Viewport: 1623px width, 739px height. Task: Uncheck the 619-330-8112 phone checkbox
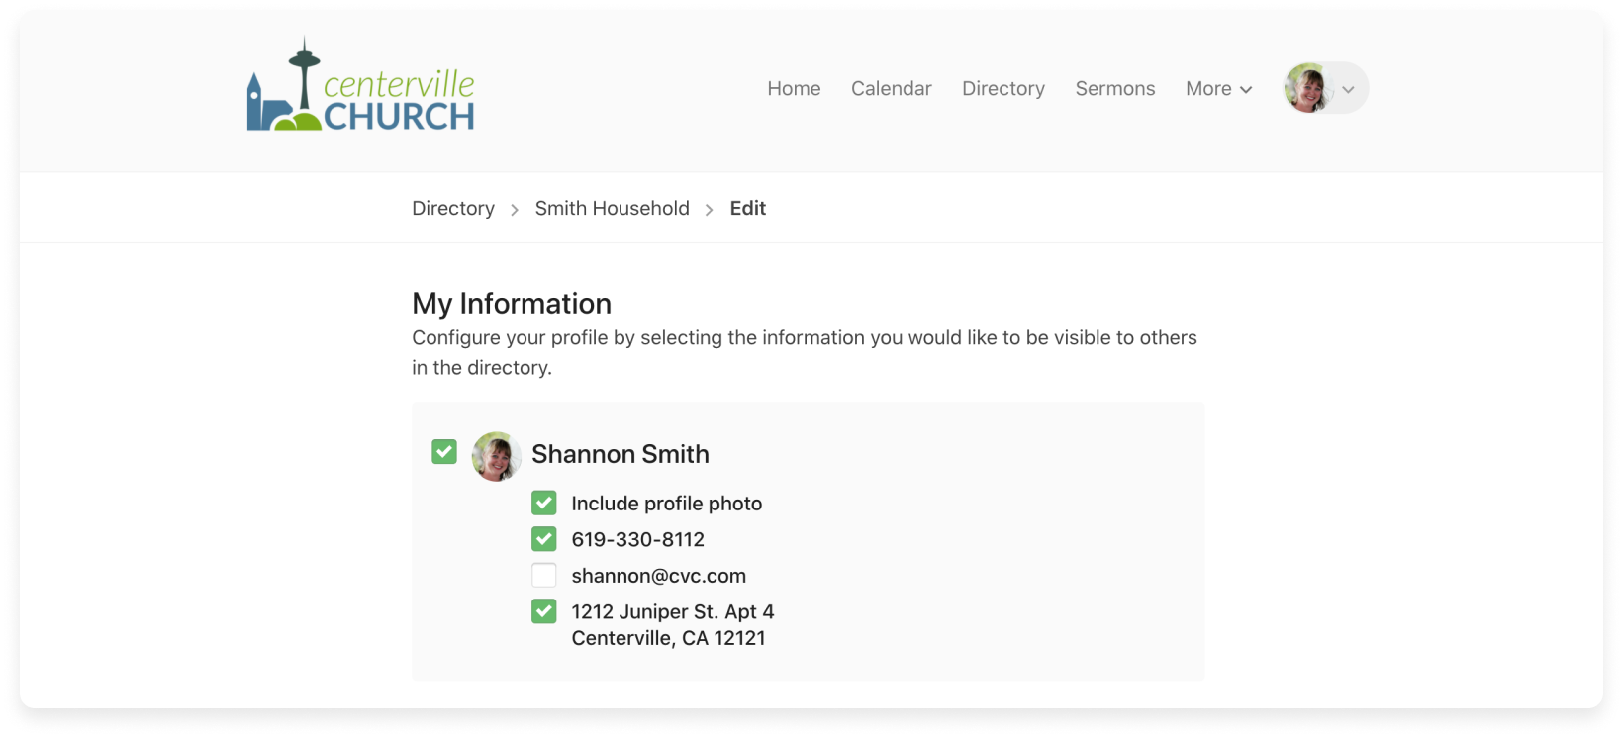pyautogui.click(x=544, y=539)
